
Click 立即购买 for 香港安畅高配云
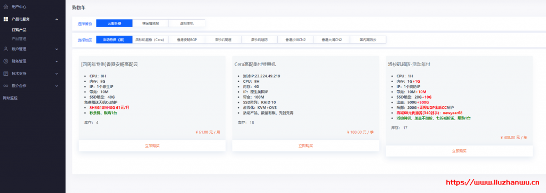coord(152,146)
